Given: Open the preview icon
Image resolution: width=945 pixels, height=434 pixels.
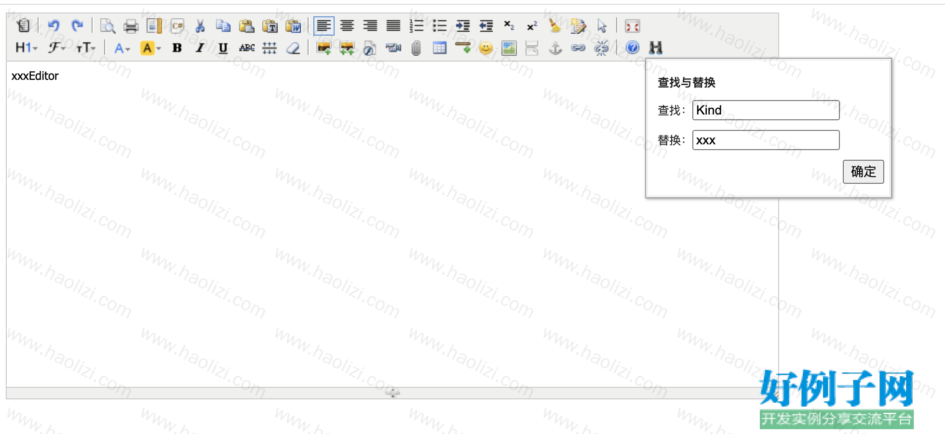Looking at the screenshot, I should (x=107, y=26).
